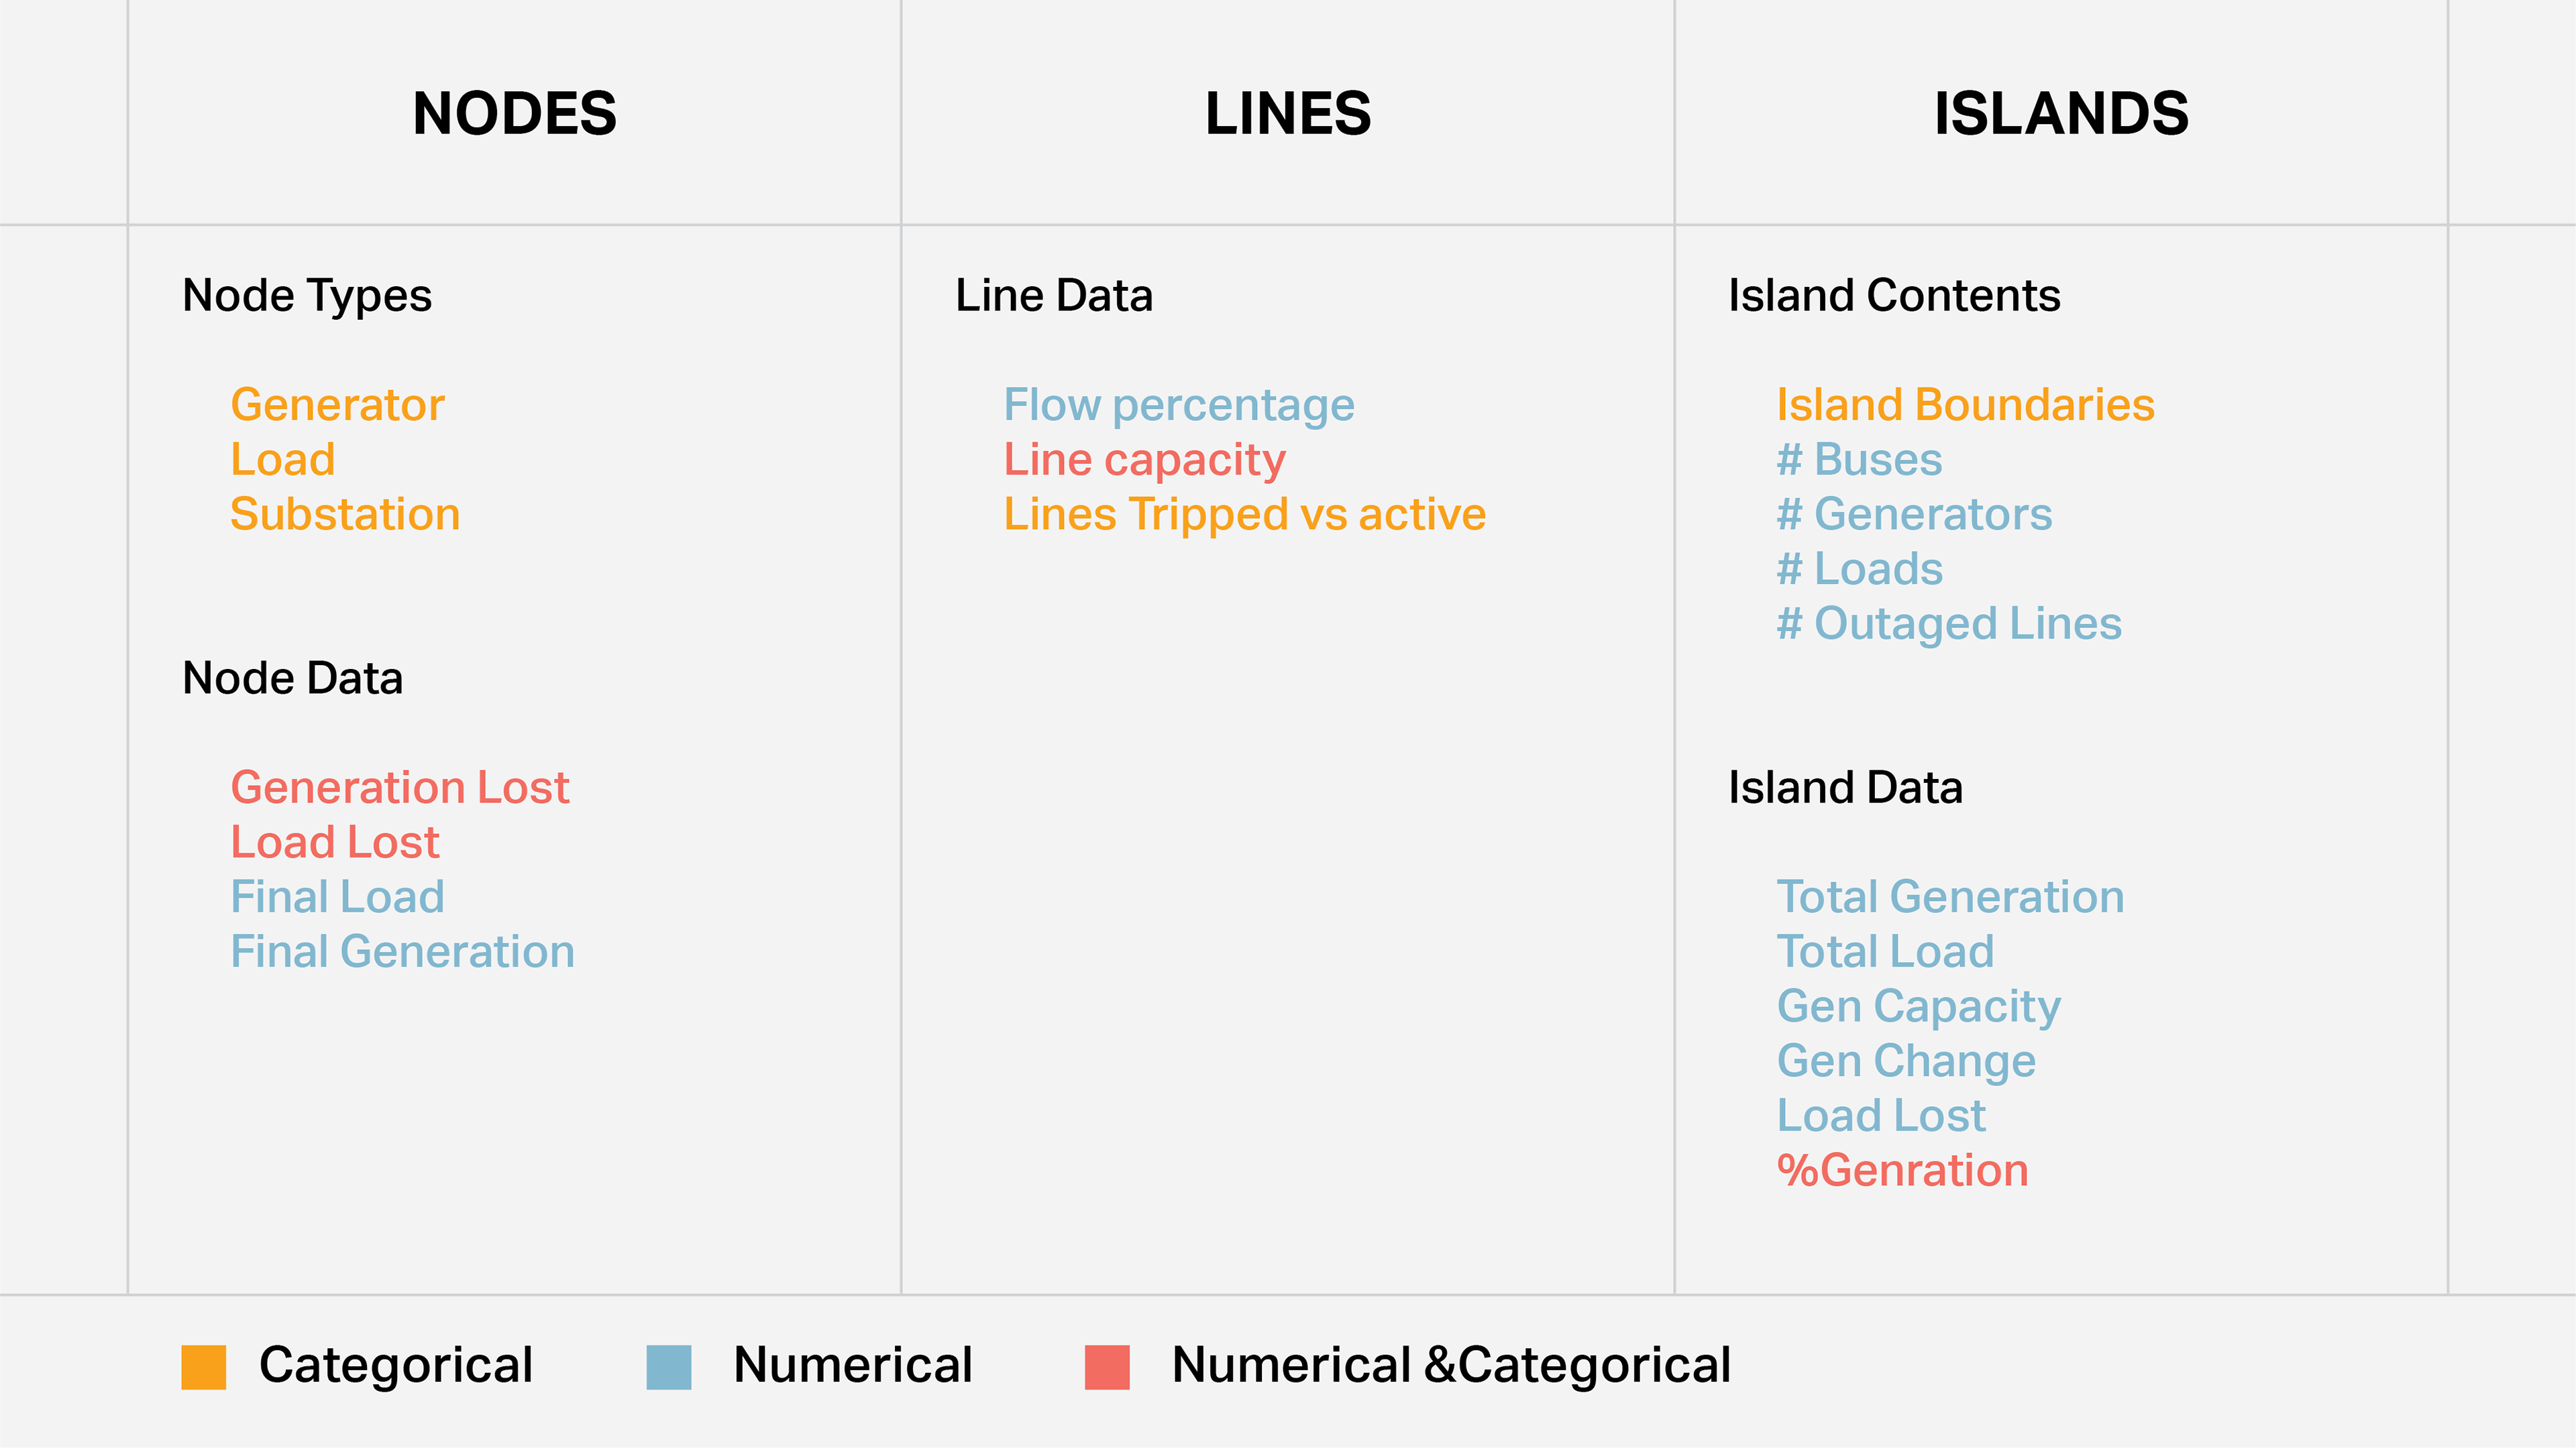Select the LINES column header

[1287, 113]
